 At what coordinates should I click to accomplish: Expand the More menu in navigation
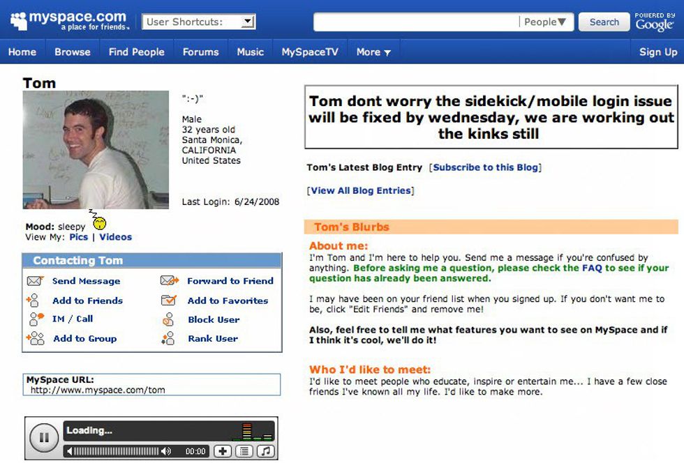(373, 52)
